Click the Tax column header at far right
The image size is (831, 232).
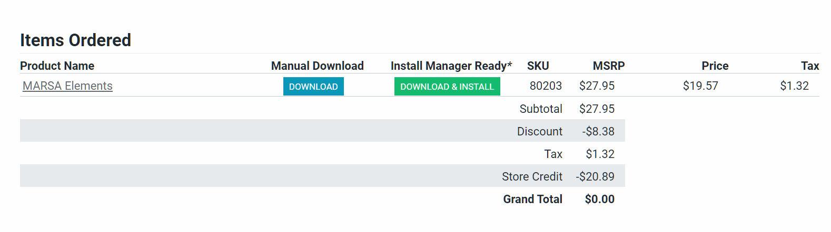(810, 66)
